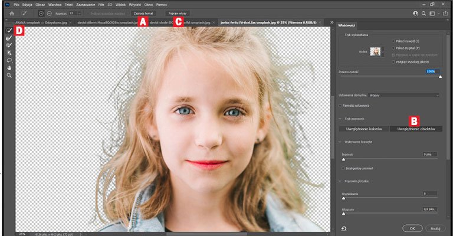453x236 pixels.
Task: Enable the Pokaż krawędź (J) checkbox
Action: tap(393, 41)
